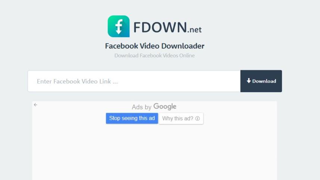The width and height of the screenshot is (320, 180).
Task: Click the .net suffix of the wordmark
Action: pos(195,30)
